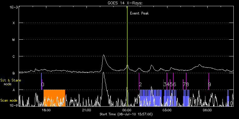Screen dimensions: 239x119
Task: Click the "03:00" time axis label
Action: point(167,110)
